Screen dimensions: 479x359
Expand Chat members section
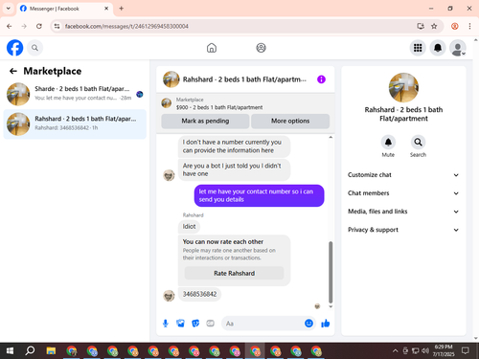tap(403, 193)
